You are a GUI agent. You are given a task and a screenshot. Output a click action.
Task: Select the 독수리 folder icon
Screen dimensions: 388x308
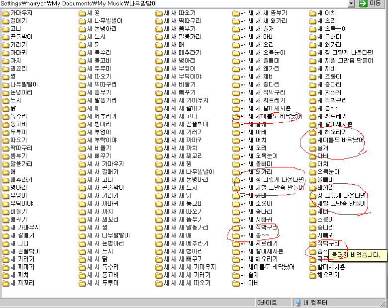5,116
